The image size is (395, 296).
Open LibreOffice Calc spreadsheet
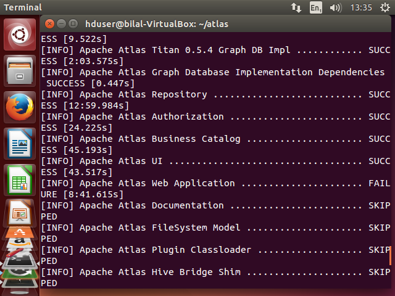coord(20,180)
